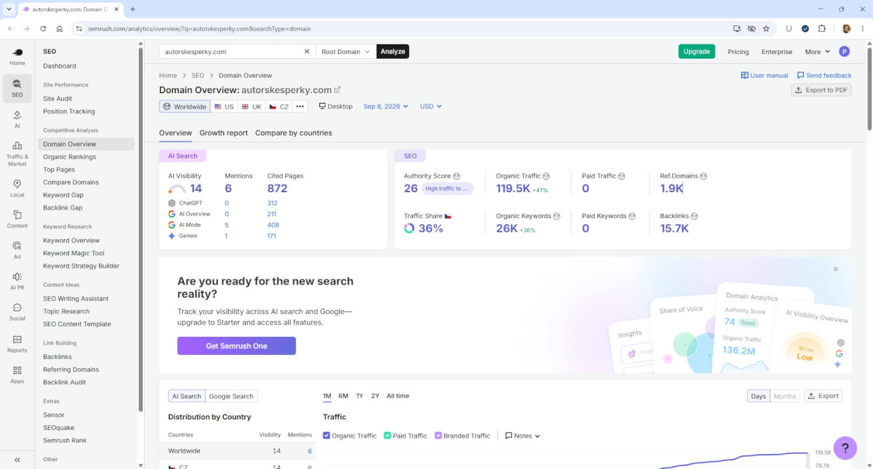This screenshot has width=873, height=469.
Task: Open the Root Domain dropdown
Action: pyautogui.click(x=346, y=51)
